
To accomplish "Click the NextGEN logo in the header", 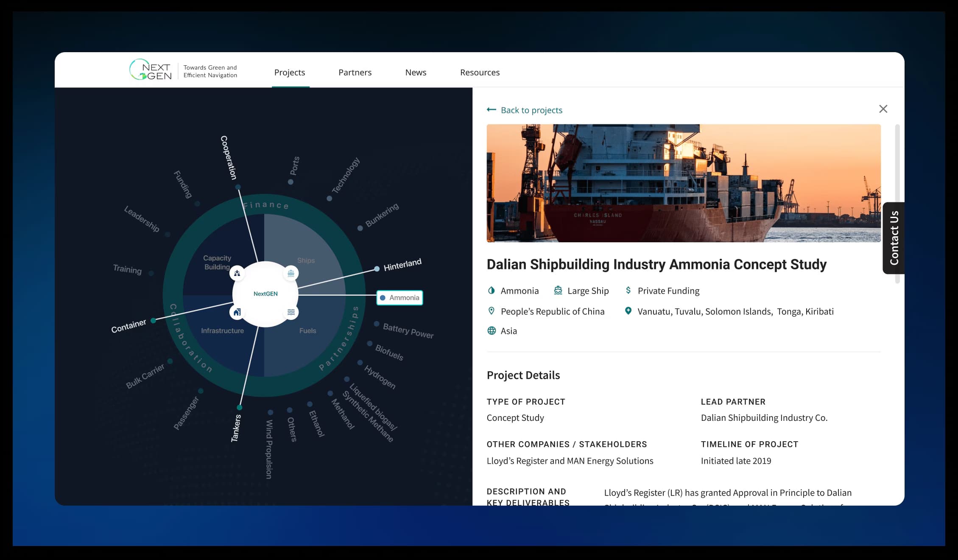I will (x=152, y=70).
